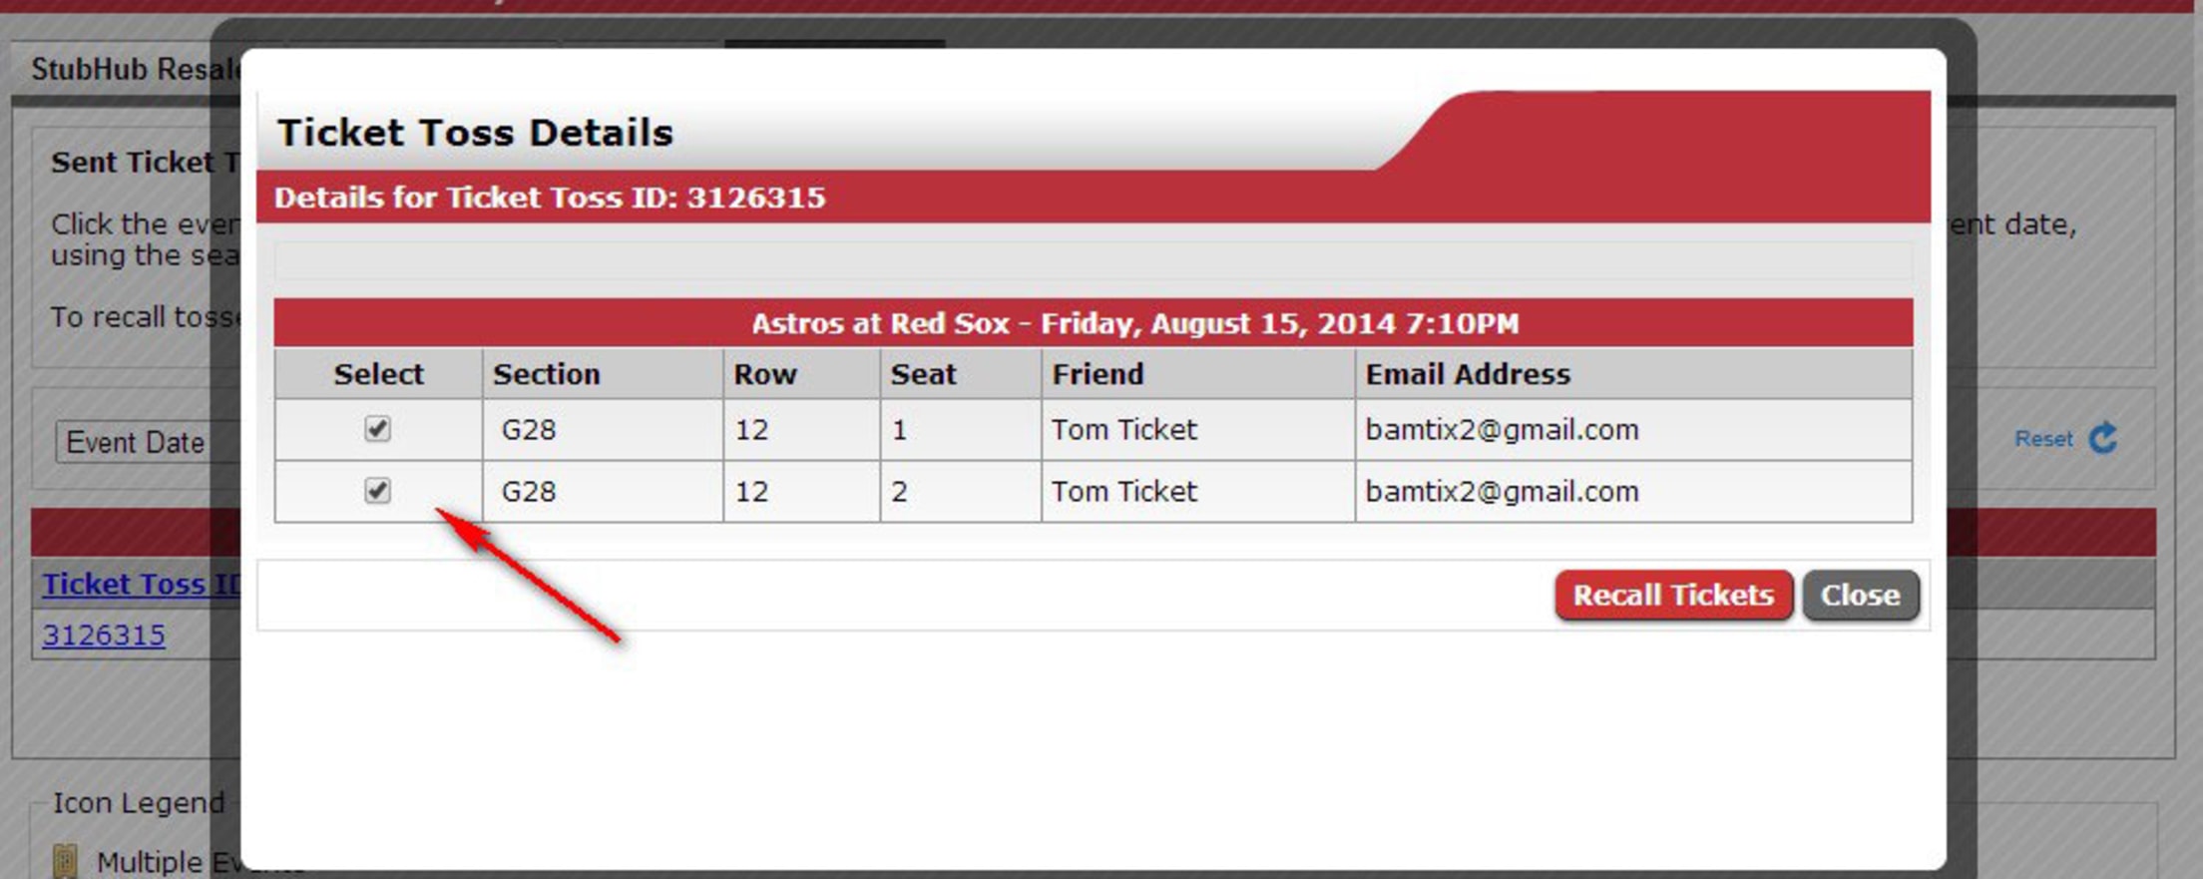Close the Ticket Toss Details dialog
This screenshot has width=2203, height=879.
tap(1860, 596)
